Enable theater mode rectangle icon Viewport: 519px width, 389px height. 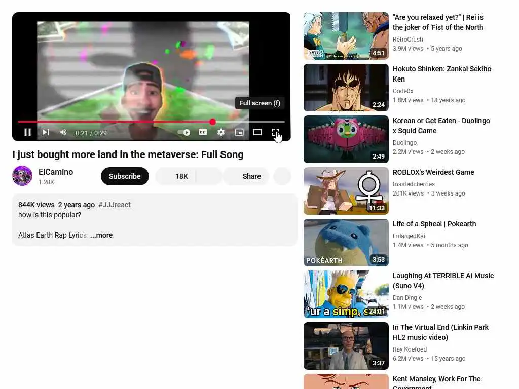point(257,132)
